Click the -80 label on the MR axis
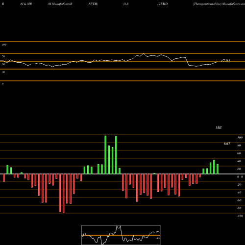Viewport: 245px width, 245px height. point(239,208)
